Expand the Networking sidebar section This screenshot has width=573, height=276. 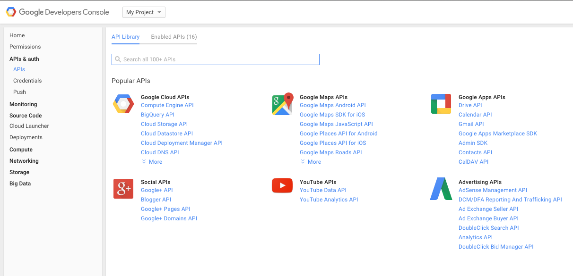tap(24, 161)
